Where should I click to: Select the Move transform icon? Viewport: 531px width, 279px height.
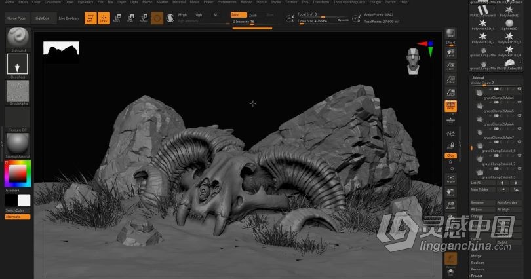[x=117, y=18]
